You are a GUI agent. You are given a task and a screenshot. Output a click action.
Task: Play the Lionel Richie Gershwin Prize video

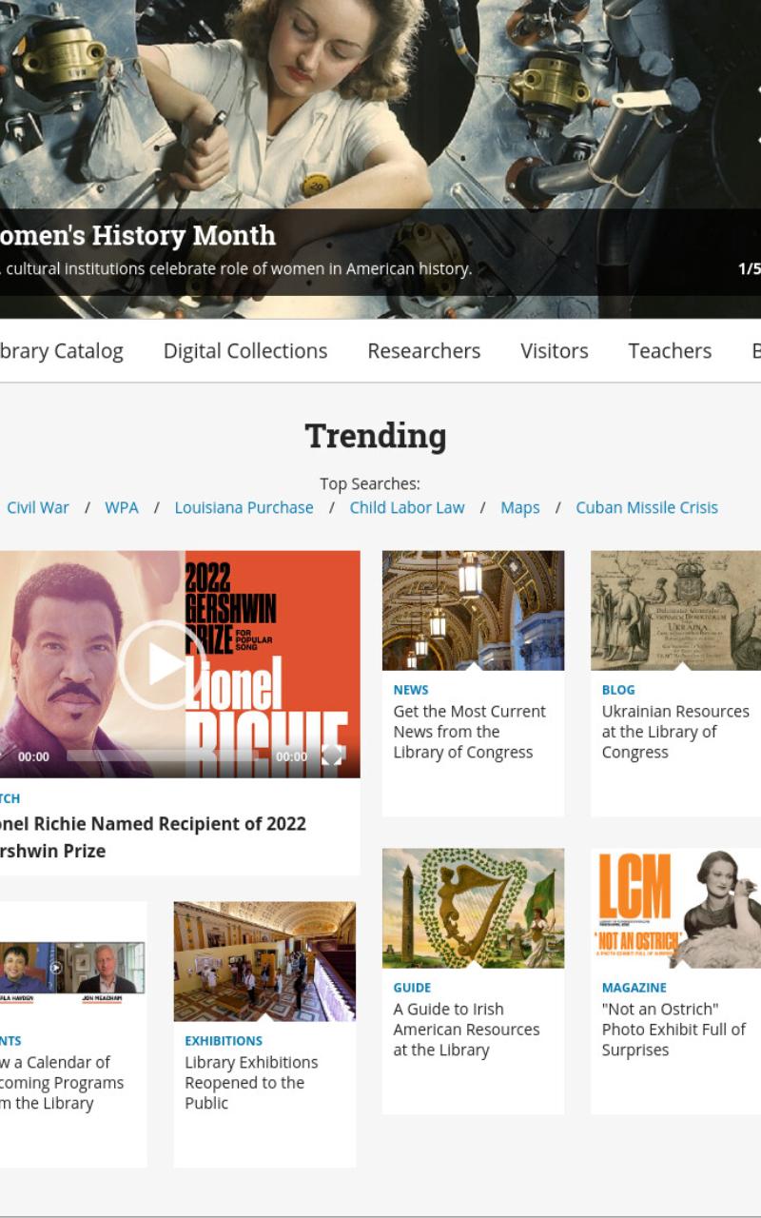[162, 664]
